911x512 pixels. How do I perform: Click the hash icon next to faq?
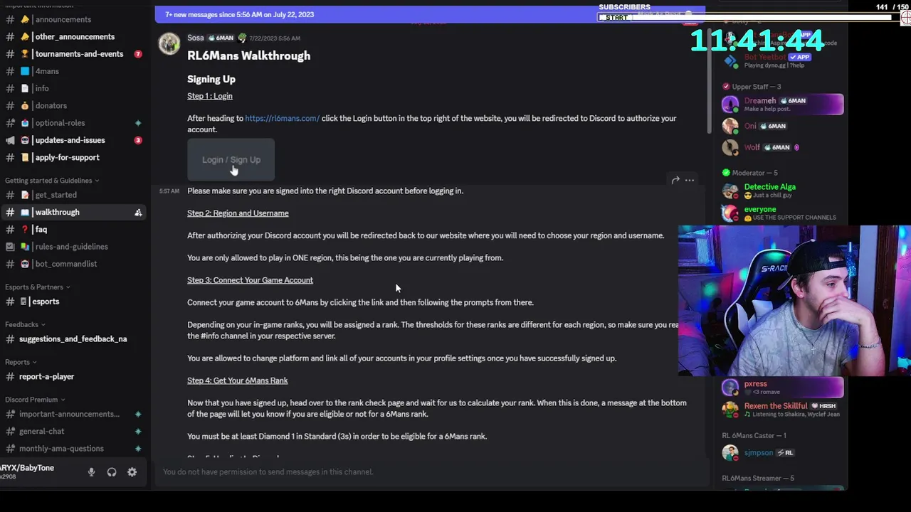[x=10, y=229]
